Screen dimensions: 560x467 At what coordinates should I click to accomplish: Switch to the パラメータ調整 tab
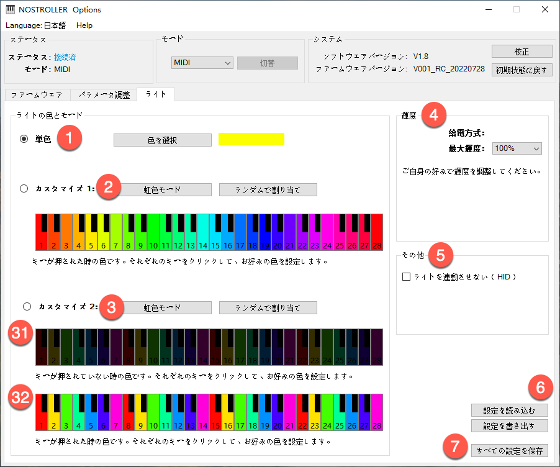pos(104,94)
